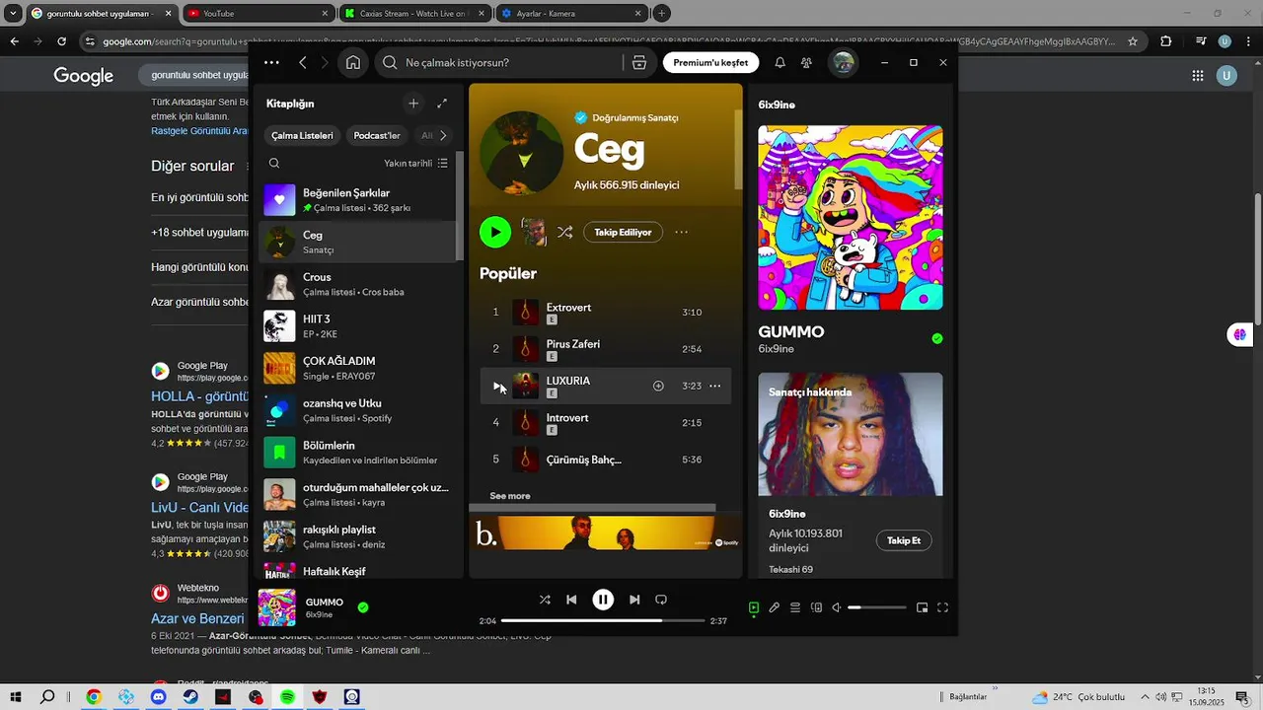Open the HIIT 3 EP in the library

358,326
